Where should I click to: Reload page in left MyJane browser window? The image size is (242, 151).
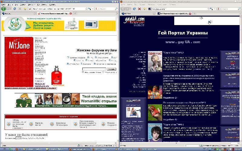[15, 9]
